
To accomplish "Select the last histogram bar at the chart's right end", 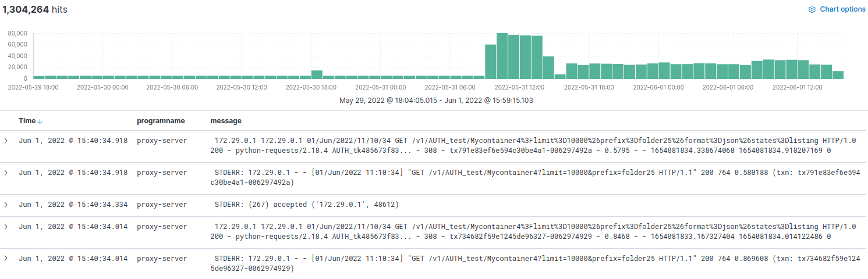I will click(838, 75).
